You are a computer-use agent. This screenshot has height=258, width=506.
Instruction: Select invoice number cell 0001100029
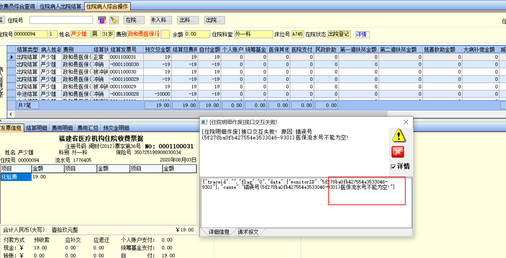tap(127, 87)
